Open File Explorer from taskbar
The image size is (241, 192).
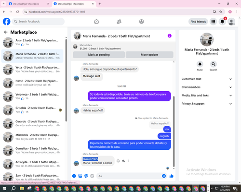(22, 189)
